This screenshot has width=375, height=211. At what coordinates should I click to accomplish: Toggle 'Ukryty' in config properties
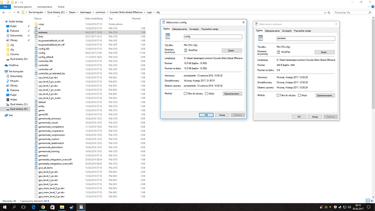[207, 94]
